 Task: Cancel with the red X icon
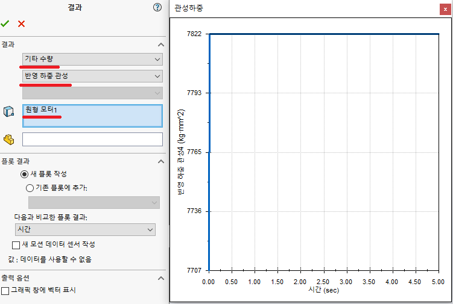(21, 23)
